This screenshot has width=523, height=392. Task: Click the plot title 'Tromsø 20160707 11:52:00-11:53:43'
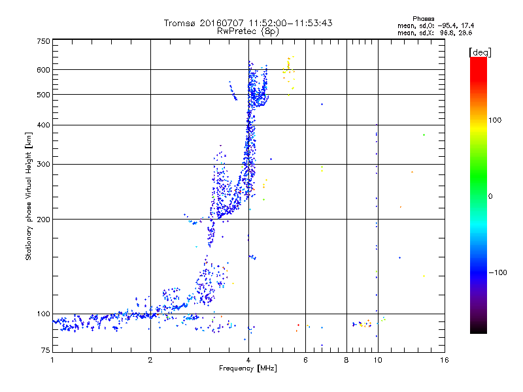tap(248, 23)
